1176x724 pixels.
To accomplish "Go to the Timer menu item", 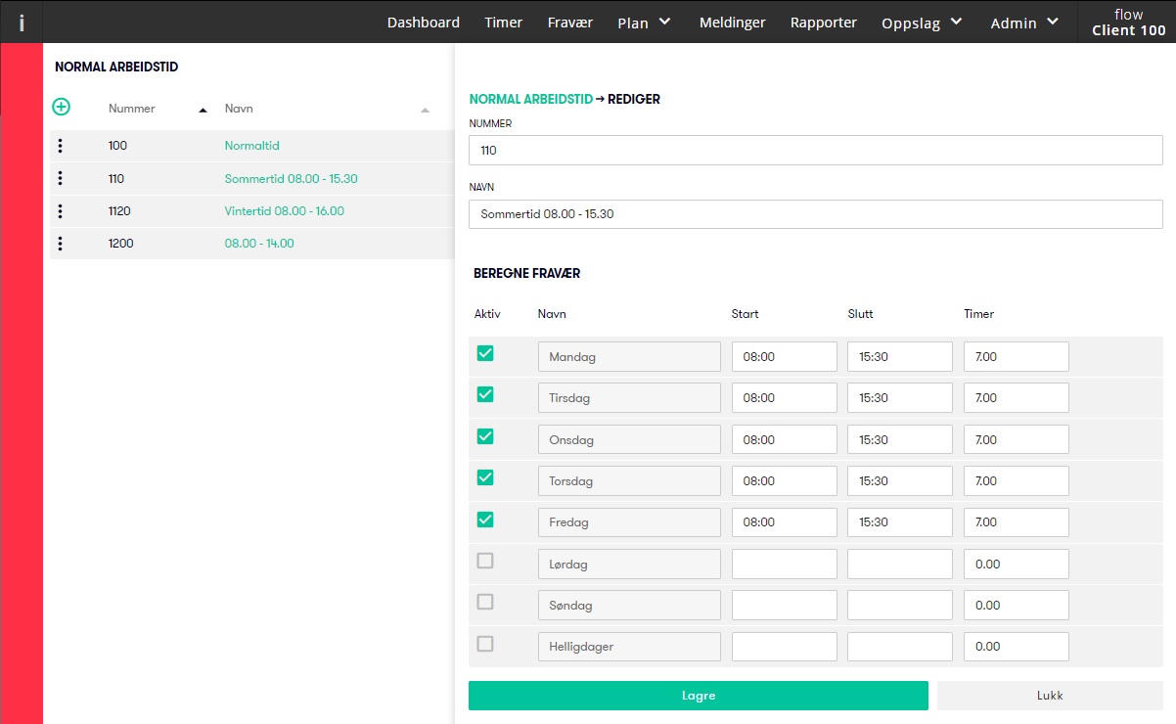I will (x=504, y=22).
